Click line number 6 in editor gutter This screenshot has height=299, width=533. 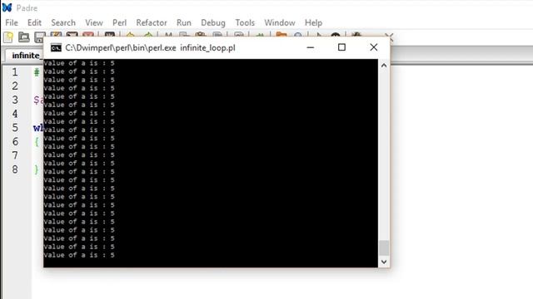pyautogui.click(x=15, y=141)
